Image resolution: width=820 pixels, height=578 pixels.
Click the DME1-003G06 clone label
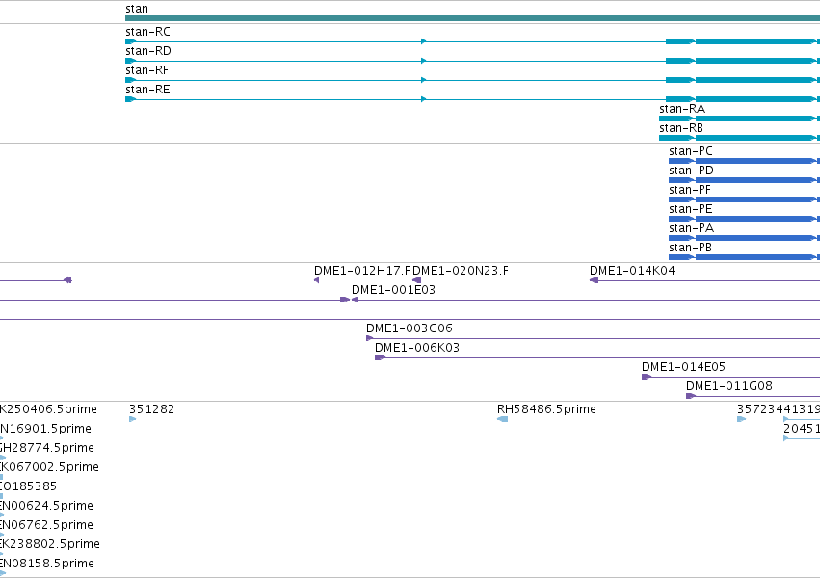pyautogui.click(x=409, y=328)
